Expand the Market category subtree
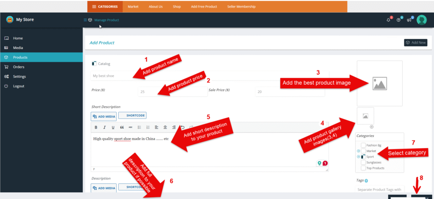This screenshot has width=434, height=199. click(x=359, y=151)
